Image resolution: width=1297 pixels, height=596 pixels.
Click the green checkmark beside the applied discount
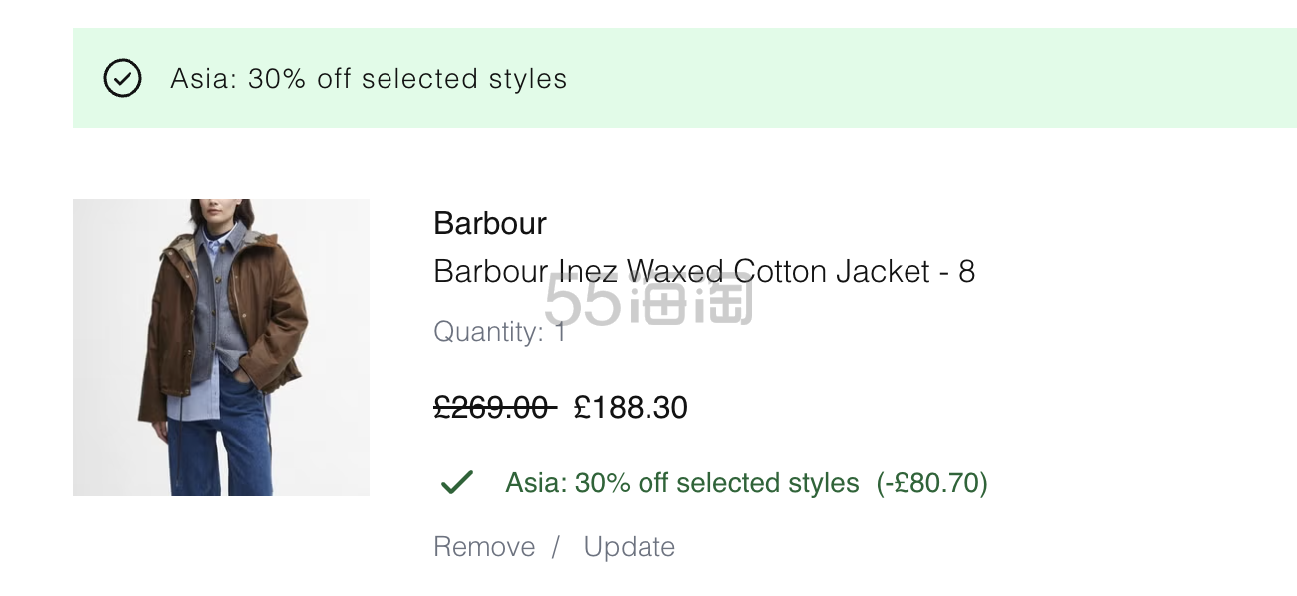[456, 483]
